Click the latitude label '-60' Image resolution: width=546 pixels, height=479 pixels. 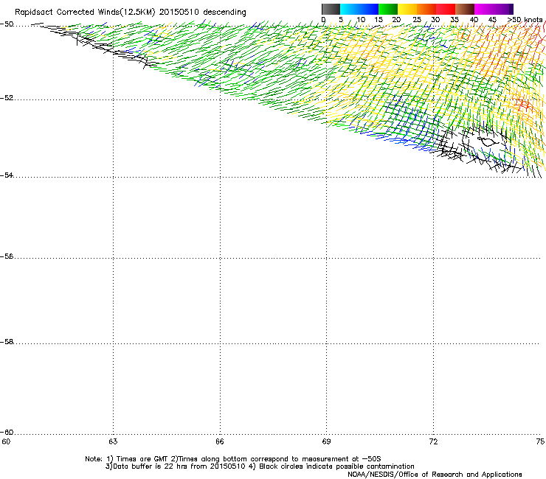(x=7, y=433)
